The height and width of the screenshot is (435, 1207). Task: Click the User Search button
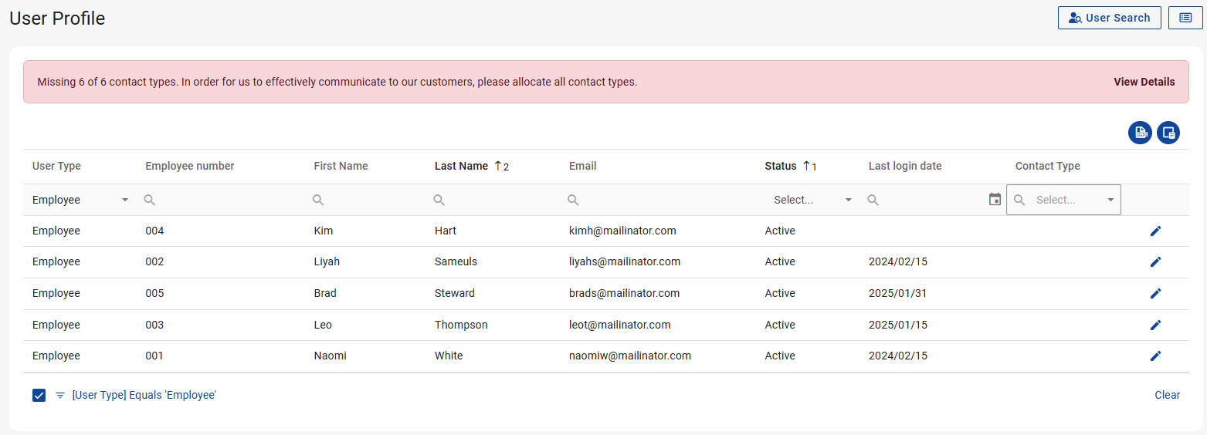(1109, 18)
